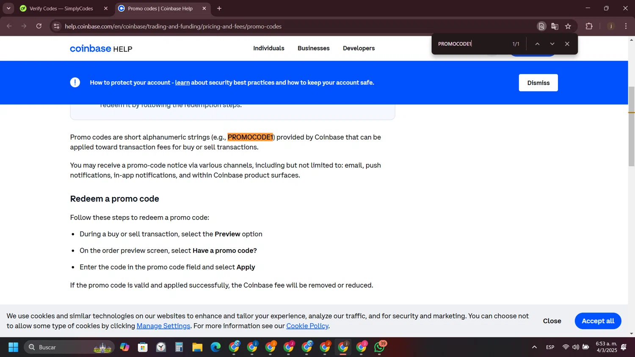Screen dimensions: 635x357
Task: Click the highlighted PROMOCODE1 text
Action: (x=250, y=137)
